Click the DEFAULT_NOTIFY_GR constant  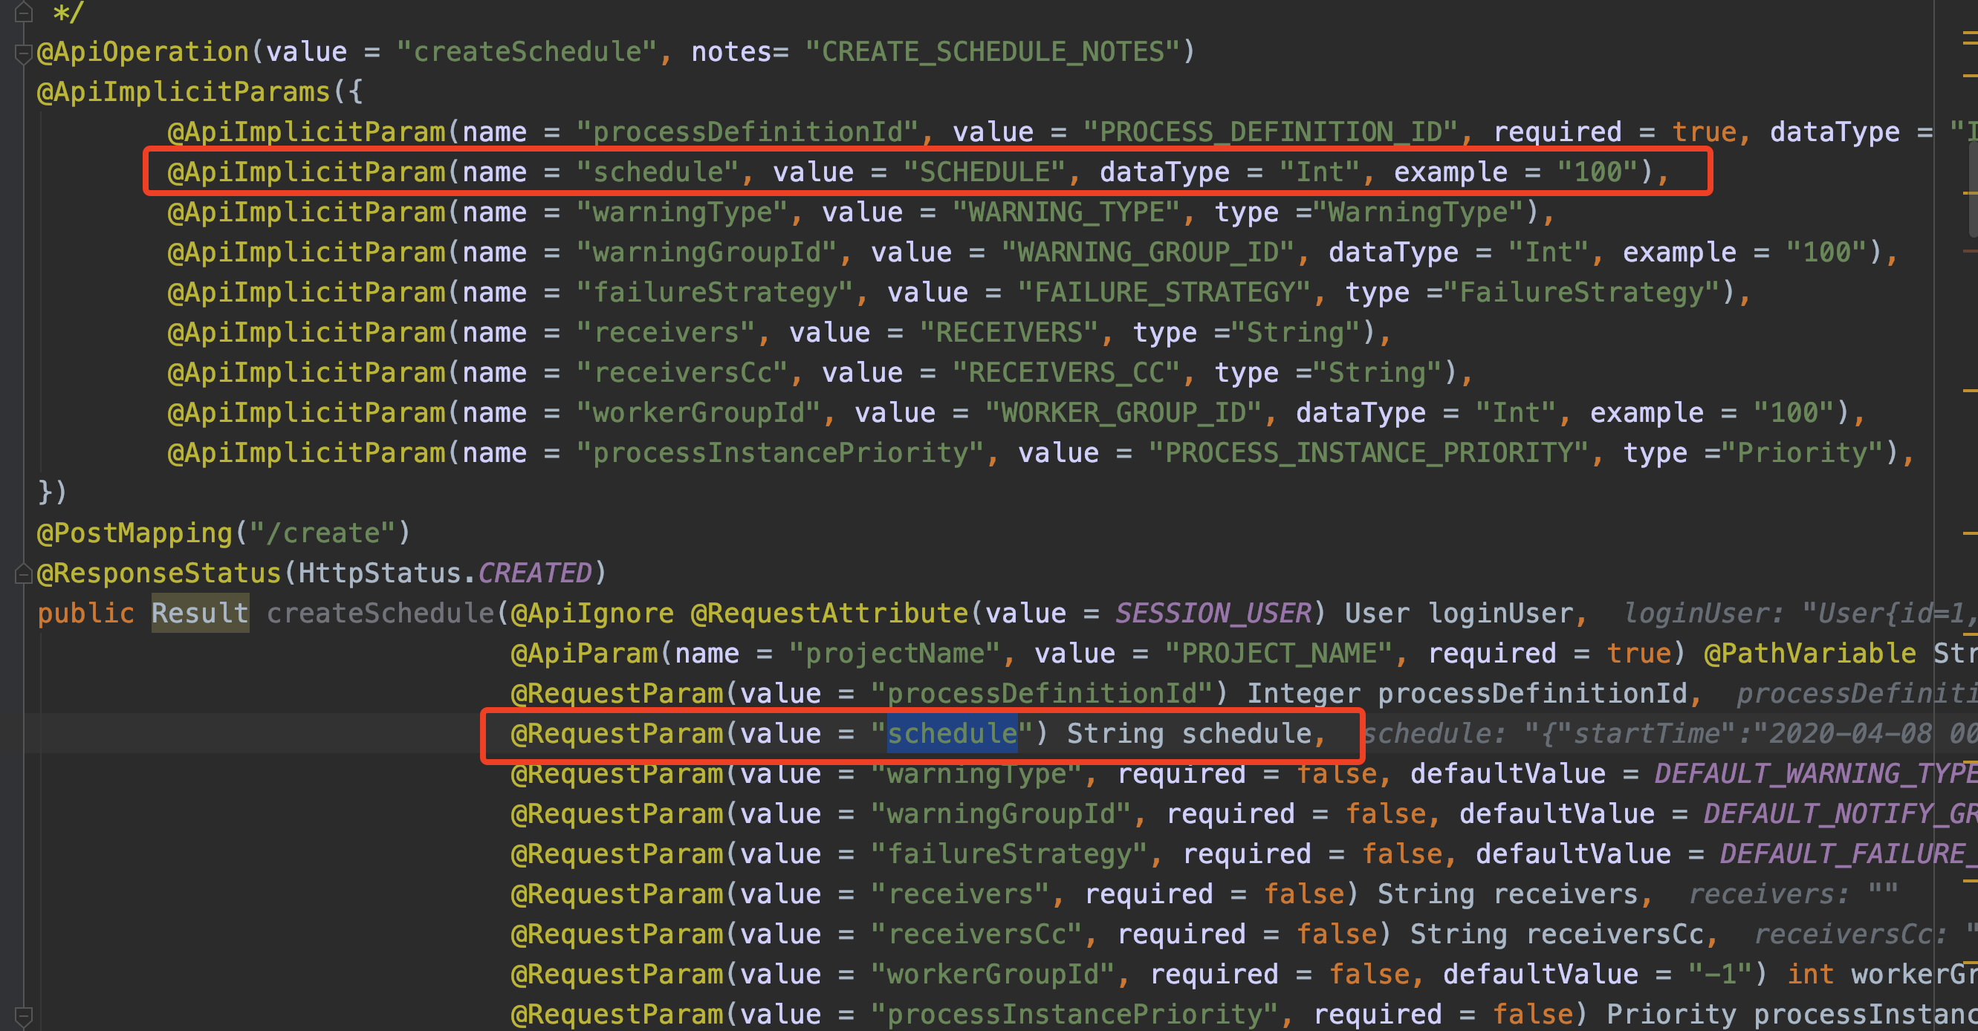click(x=1841, y=814)
